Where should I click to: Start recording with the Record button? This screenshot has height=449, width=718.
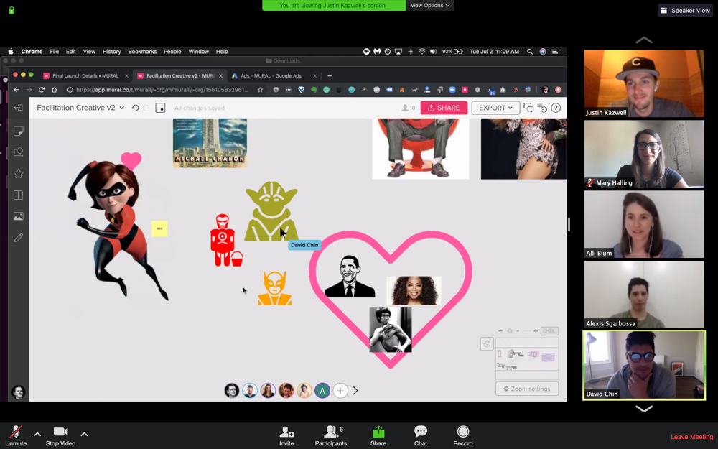pos(463,436)
